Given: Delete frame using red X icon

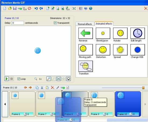Looking at the screenshot, I should click(52, 88).
